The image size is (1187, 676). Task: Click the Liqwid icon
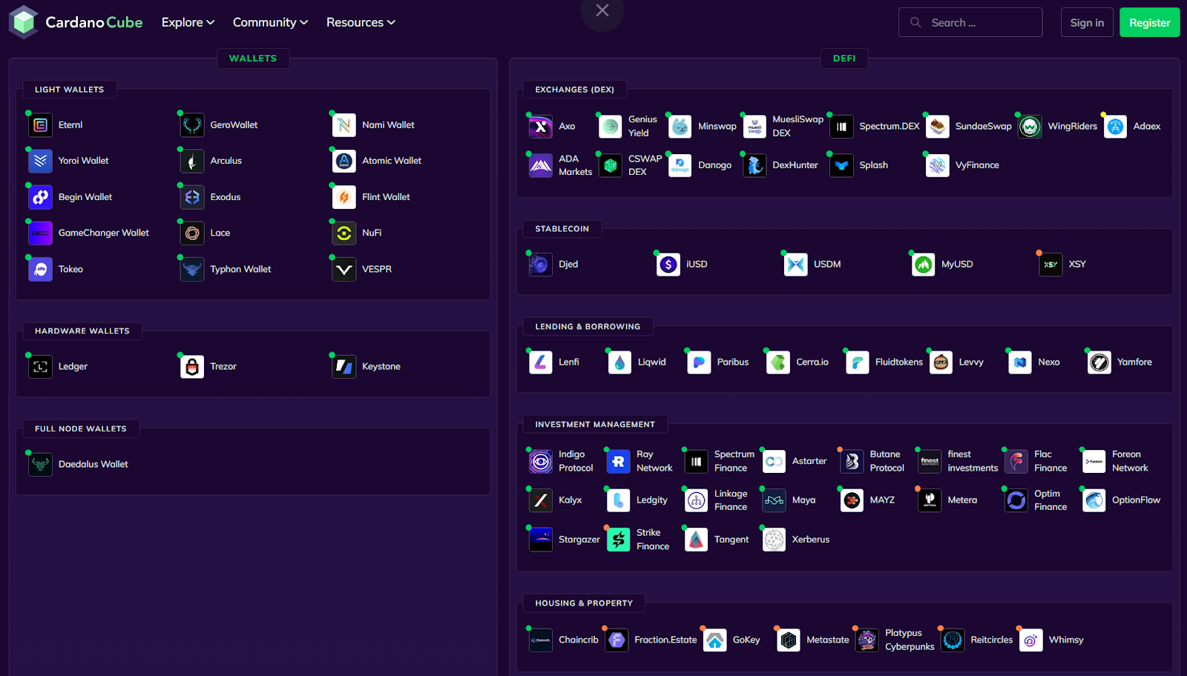pyautogui.click(x=620, y=362)
